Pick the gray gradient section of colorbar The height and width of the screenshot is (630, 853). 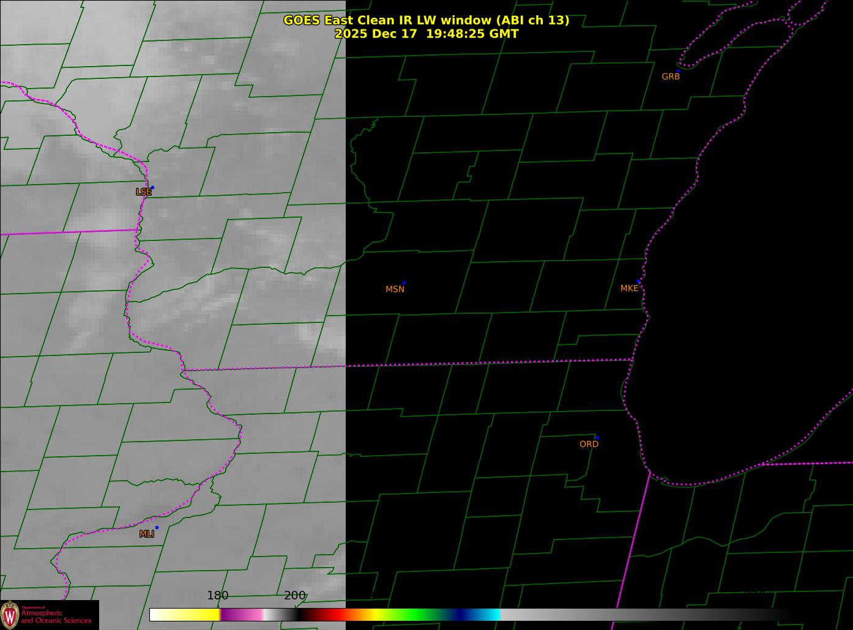pyautogui.click(x=643, y=615)
